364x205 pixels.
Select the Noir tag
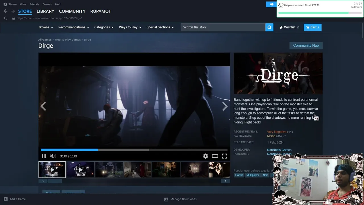[x=265, y=175]
